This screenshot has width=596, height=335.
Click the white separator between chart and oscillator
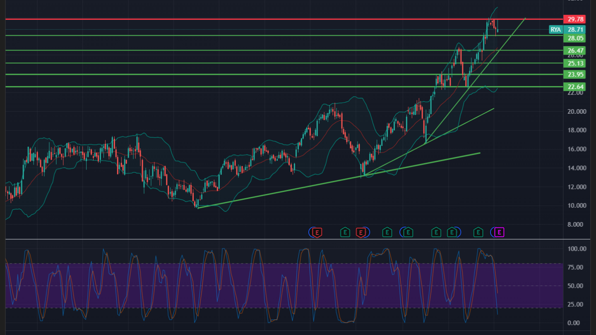click(290, 239)
